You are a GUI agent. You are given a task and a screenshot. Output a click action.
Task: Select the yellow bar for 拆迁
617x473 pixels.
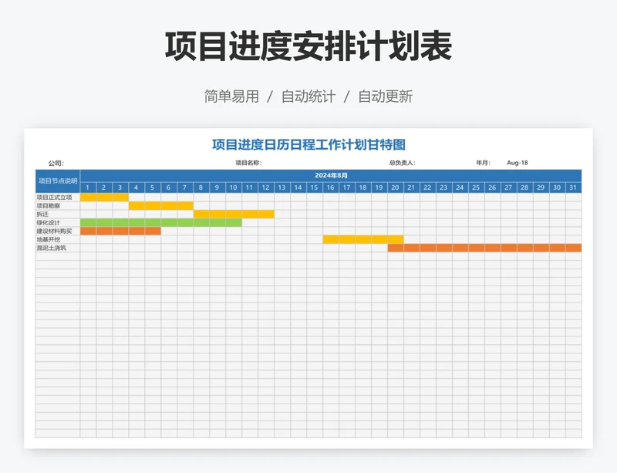pyautogui.click(x=234, y=215)
